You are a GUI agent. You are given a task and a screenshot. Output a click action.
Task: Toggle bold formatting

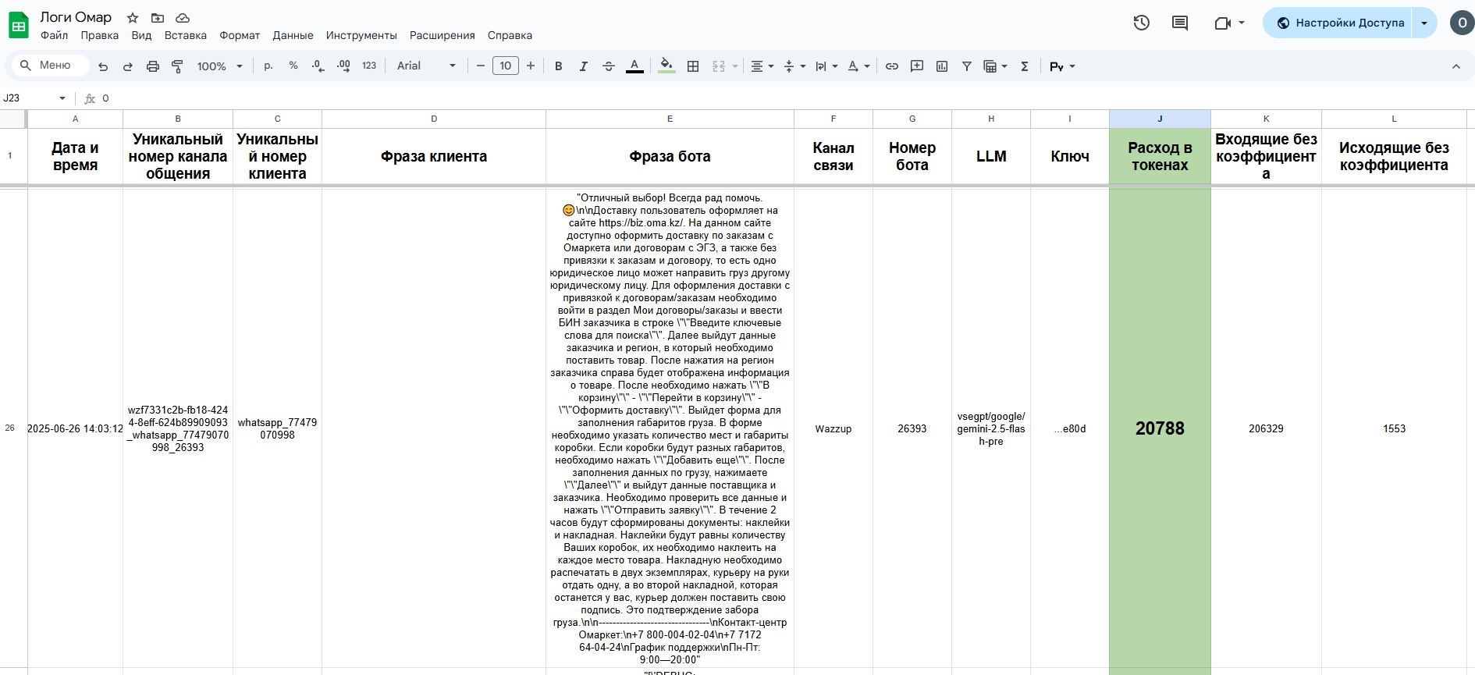coord(559,66)
